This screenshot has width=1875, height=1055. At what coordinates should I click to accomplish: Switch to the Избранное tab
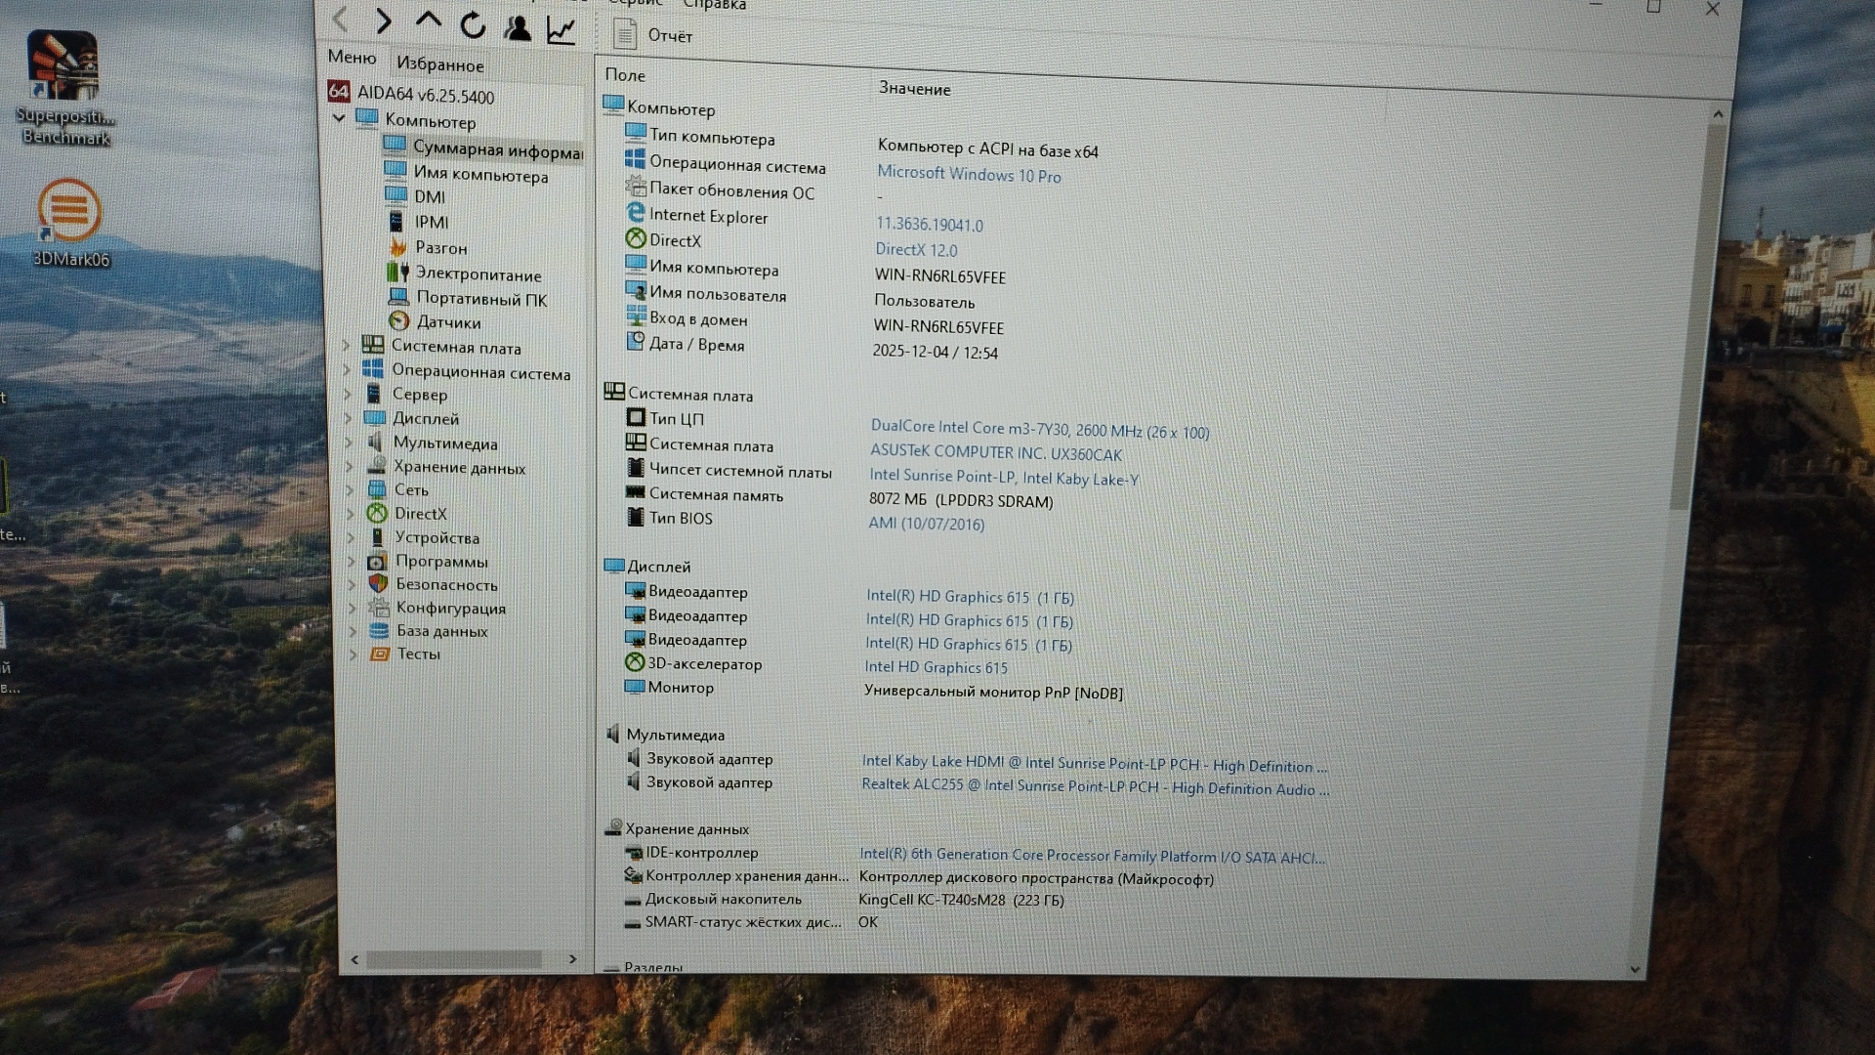pos(439,64)
